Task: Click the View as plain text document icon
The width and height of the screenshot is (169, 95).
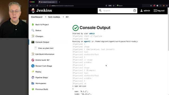Action: coord(35,48)
